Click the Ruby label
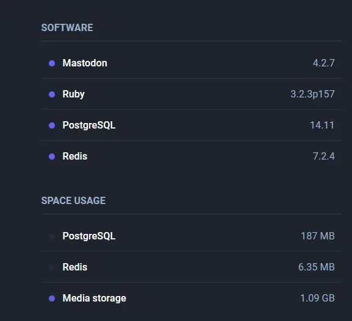The height and width of the screenshot is (321, 352). pos(74,94)
